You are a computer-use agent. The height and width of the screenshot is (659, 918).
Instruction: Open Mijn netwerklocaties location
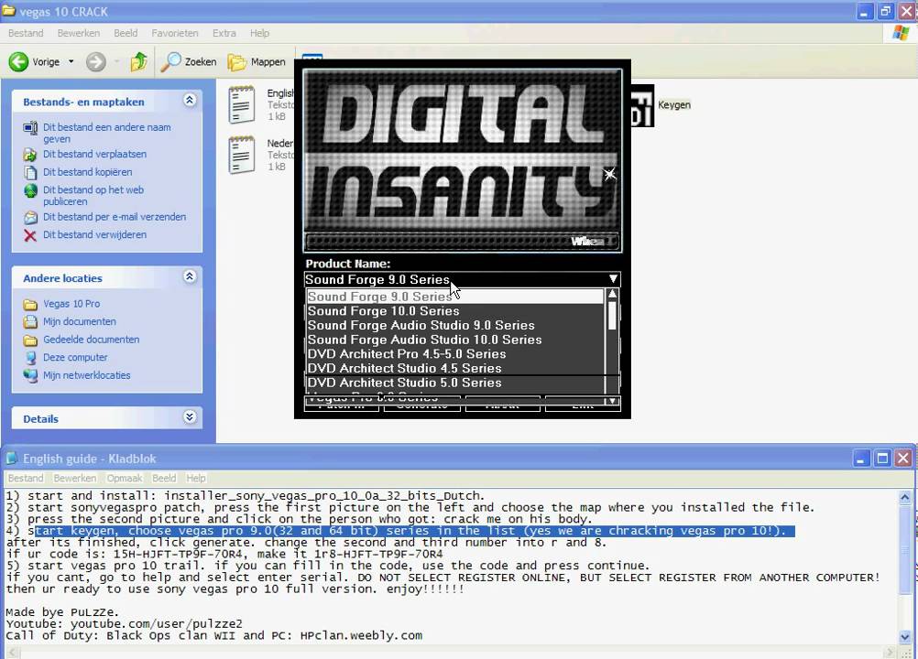coord(87,375)
